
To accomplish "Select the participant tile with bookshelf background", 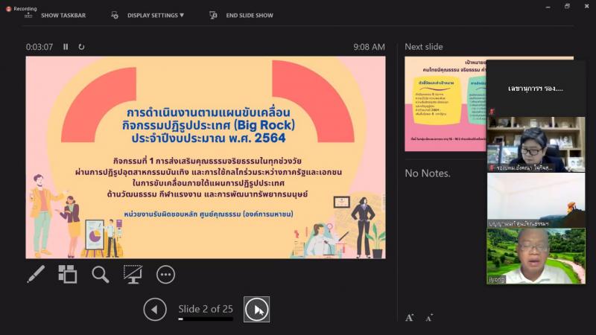I will click(536, 144).
